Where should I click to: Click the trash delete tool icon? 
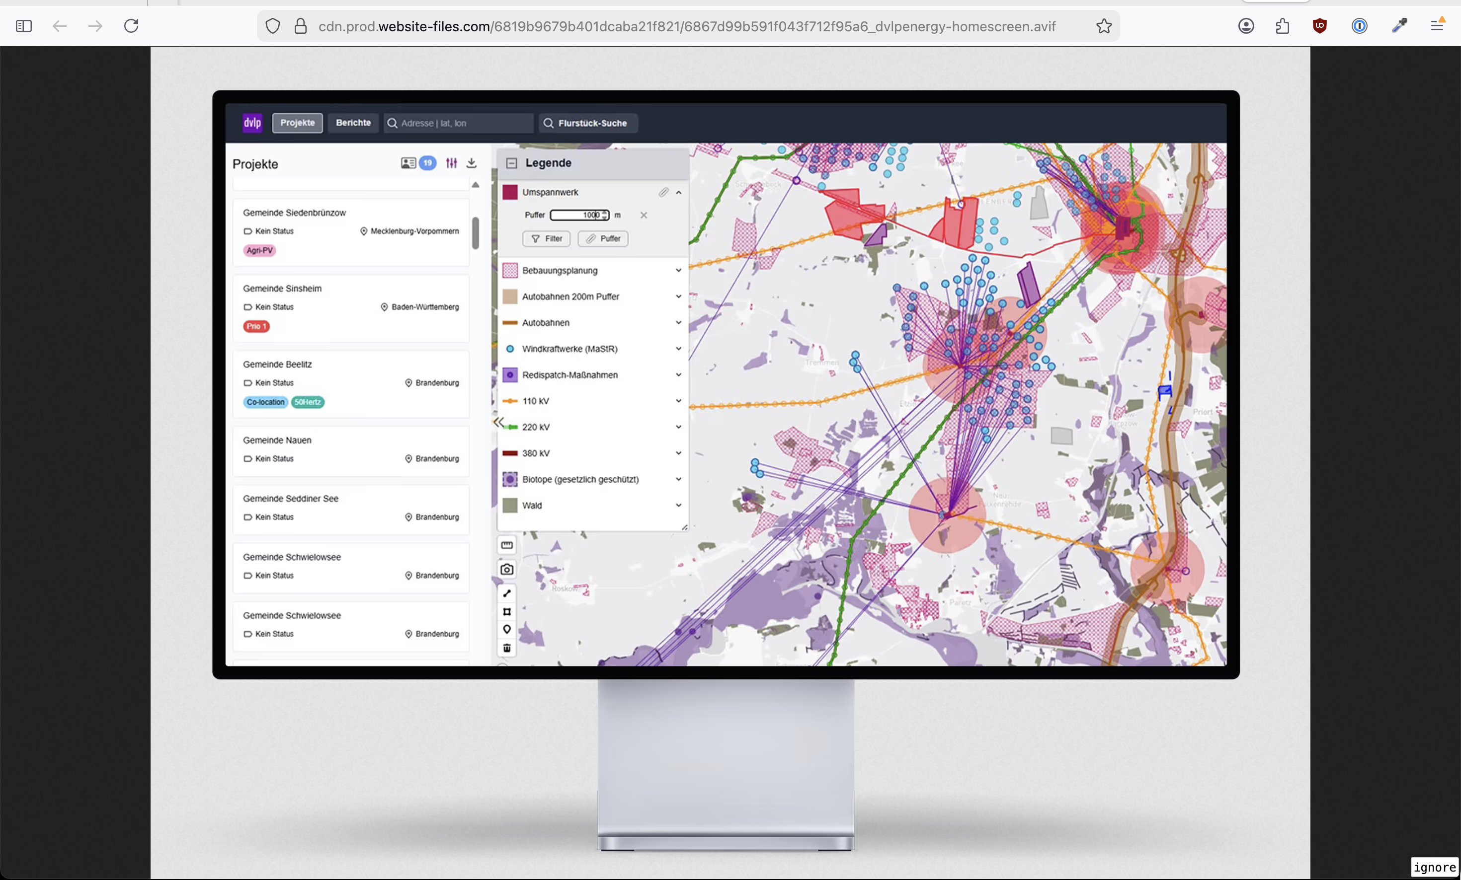pyautogui.click(x=507, y=648)
